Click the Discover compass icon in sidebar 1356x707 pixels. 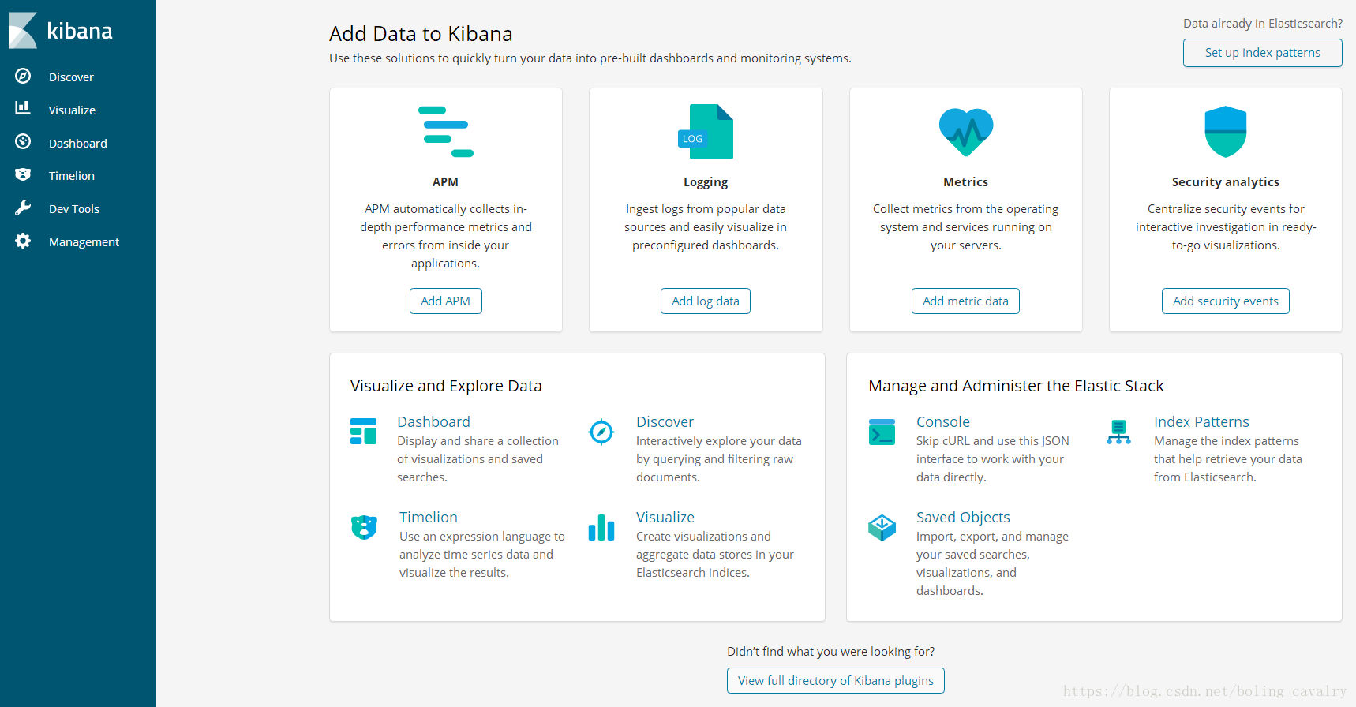point(23,76)
